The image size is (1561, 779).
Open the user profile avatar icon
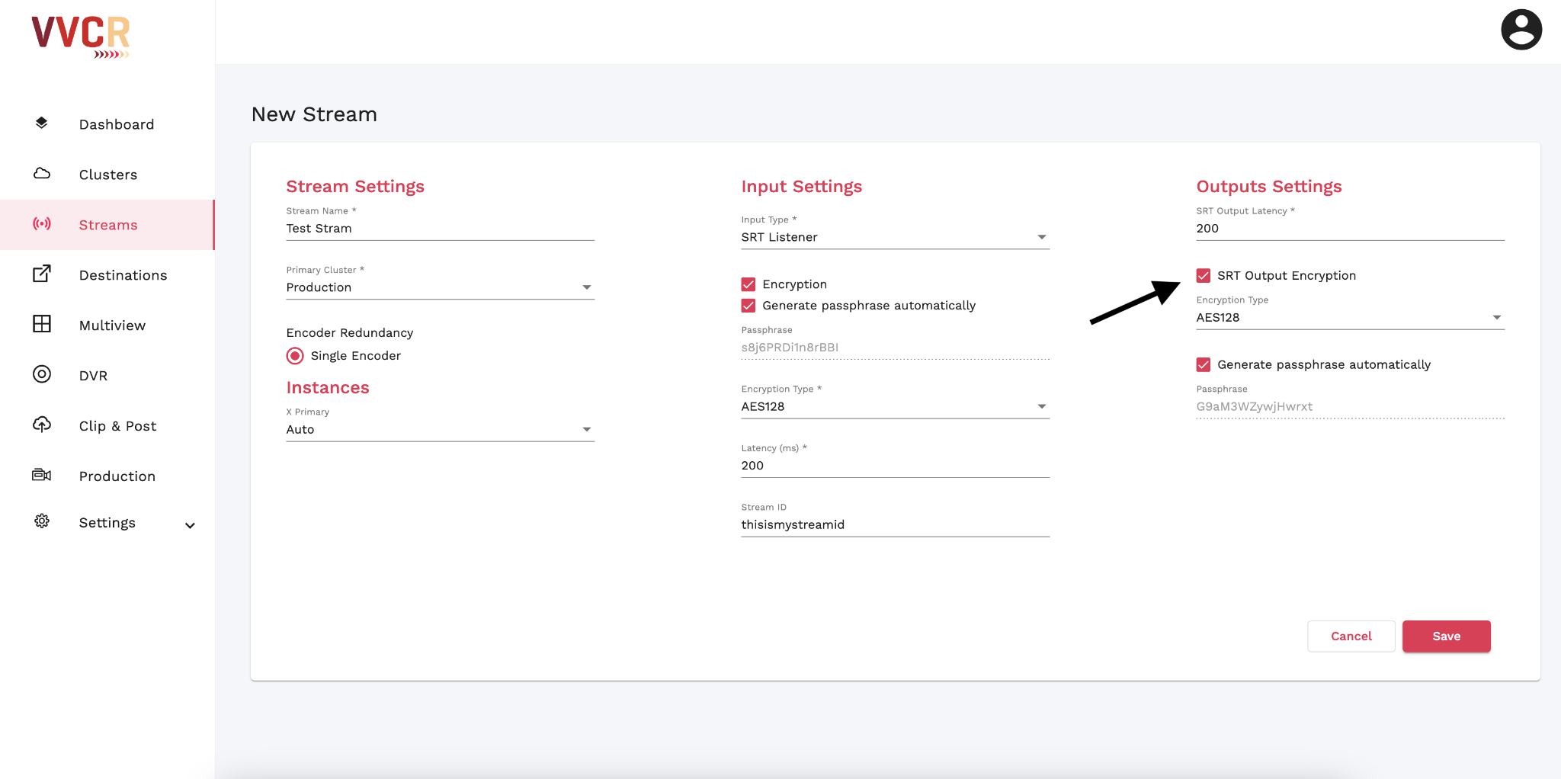(1521, 30)
